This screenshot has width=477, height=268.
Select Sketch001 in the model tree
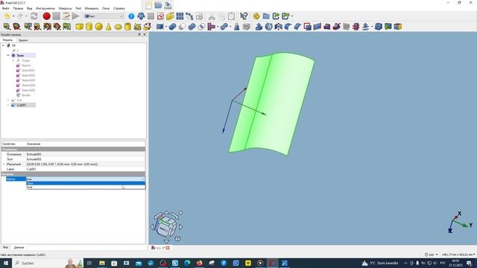click(28, 71)
